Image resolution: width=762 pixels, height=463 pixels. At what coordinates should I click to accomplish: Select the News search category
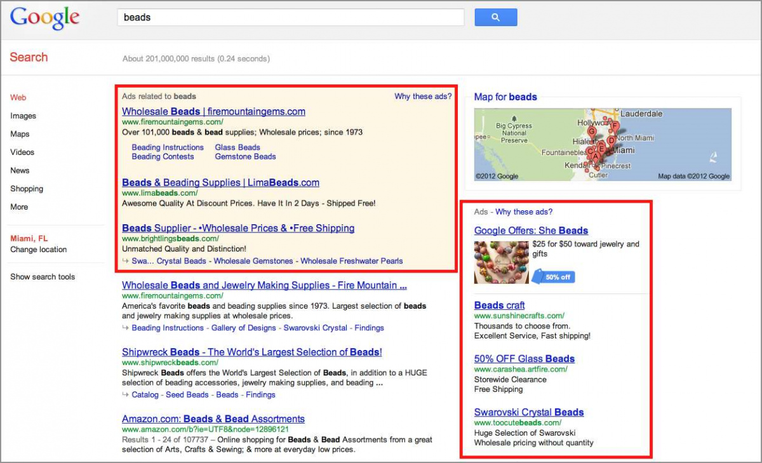20,170
